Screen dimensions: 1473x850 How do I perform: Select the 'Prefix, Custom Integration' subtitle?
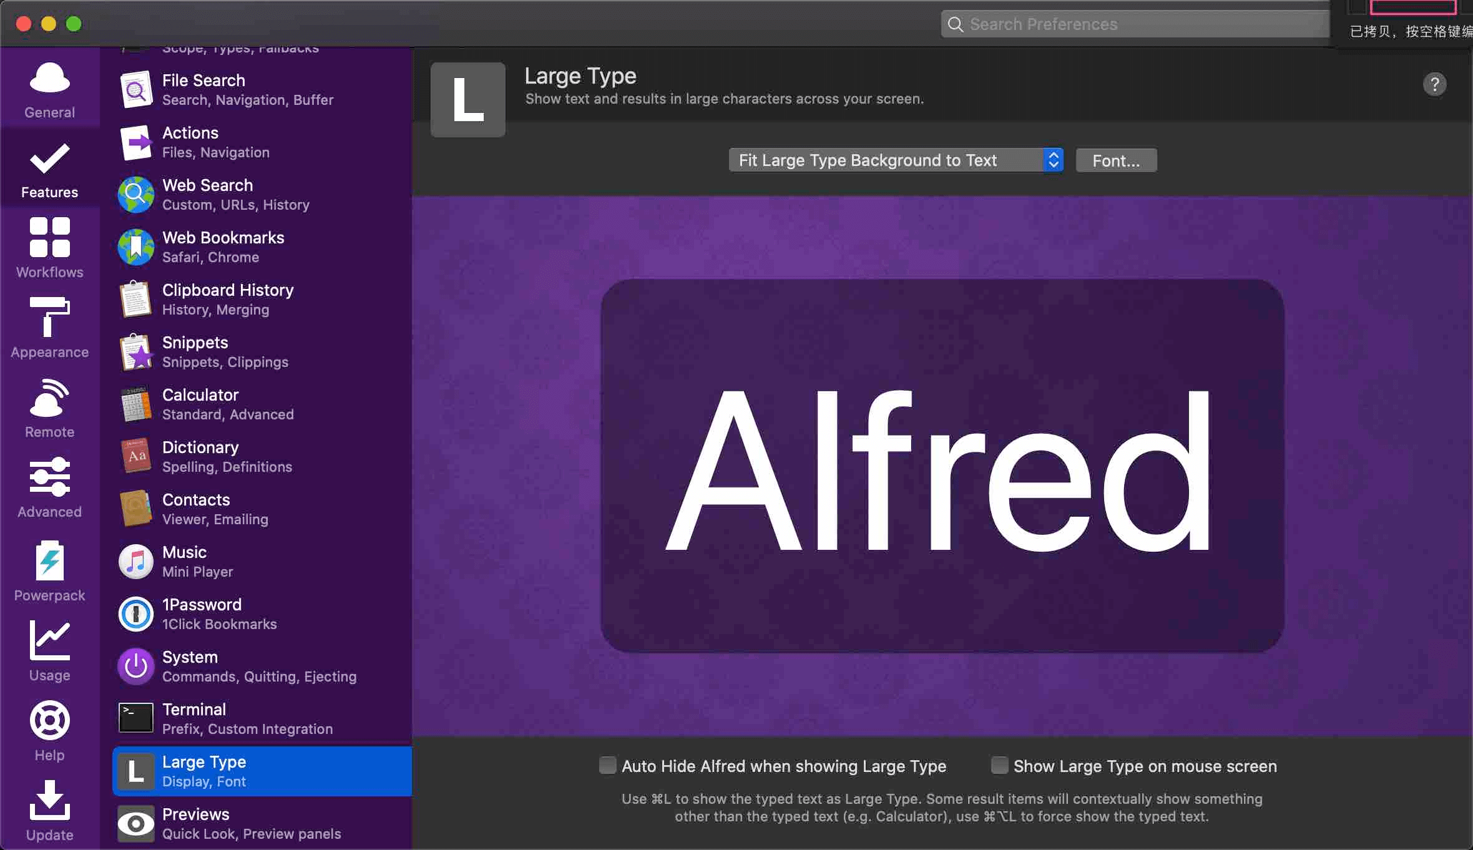(x=248, y=730)
